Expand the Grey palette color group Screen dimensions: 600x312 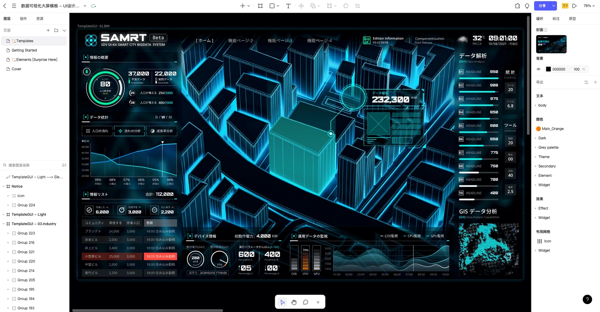535,148
